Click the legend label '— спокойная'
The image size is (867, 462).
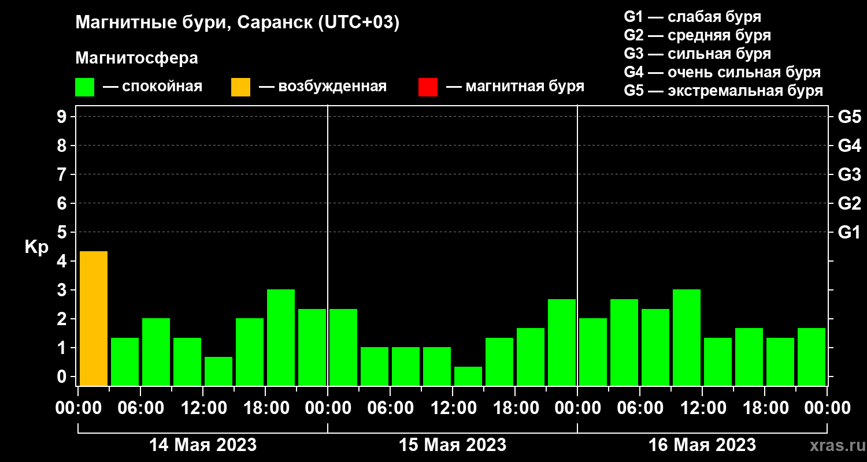pos(153,87)
